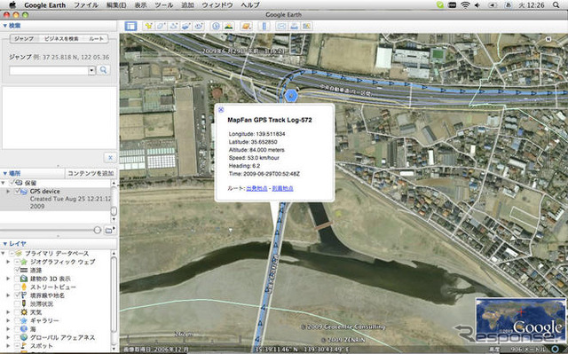The height and width of the screenshot is (354, 568).
Task: Click the Spotlight magnifier in the menu bar
Action: tap(556, 4)
